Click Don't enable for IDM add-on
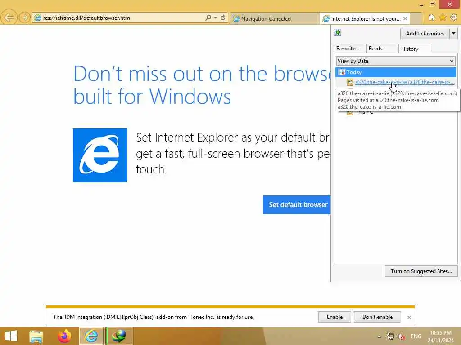 pos(377,317)
